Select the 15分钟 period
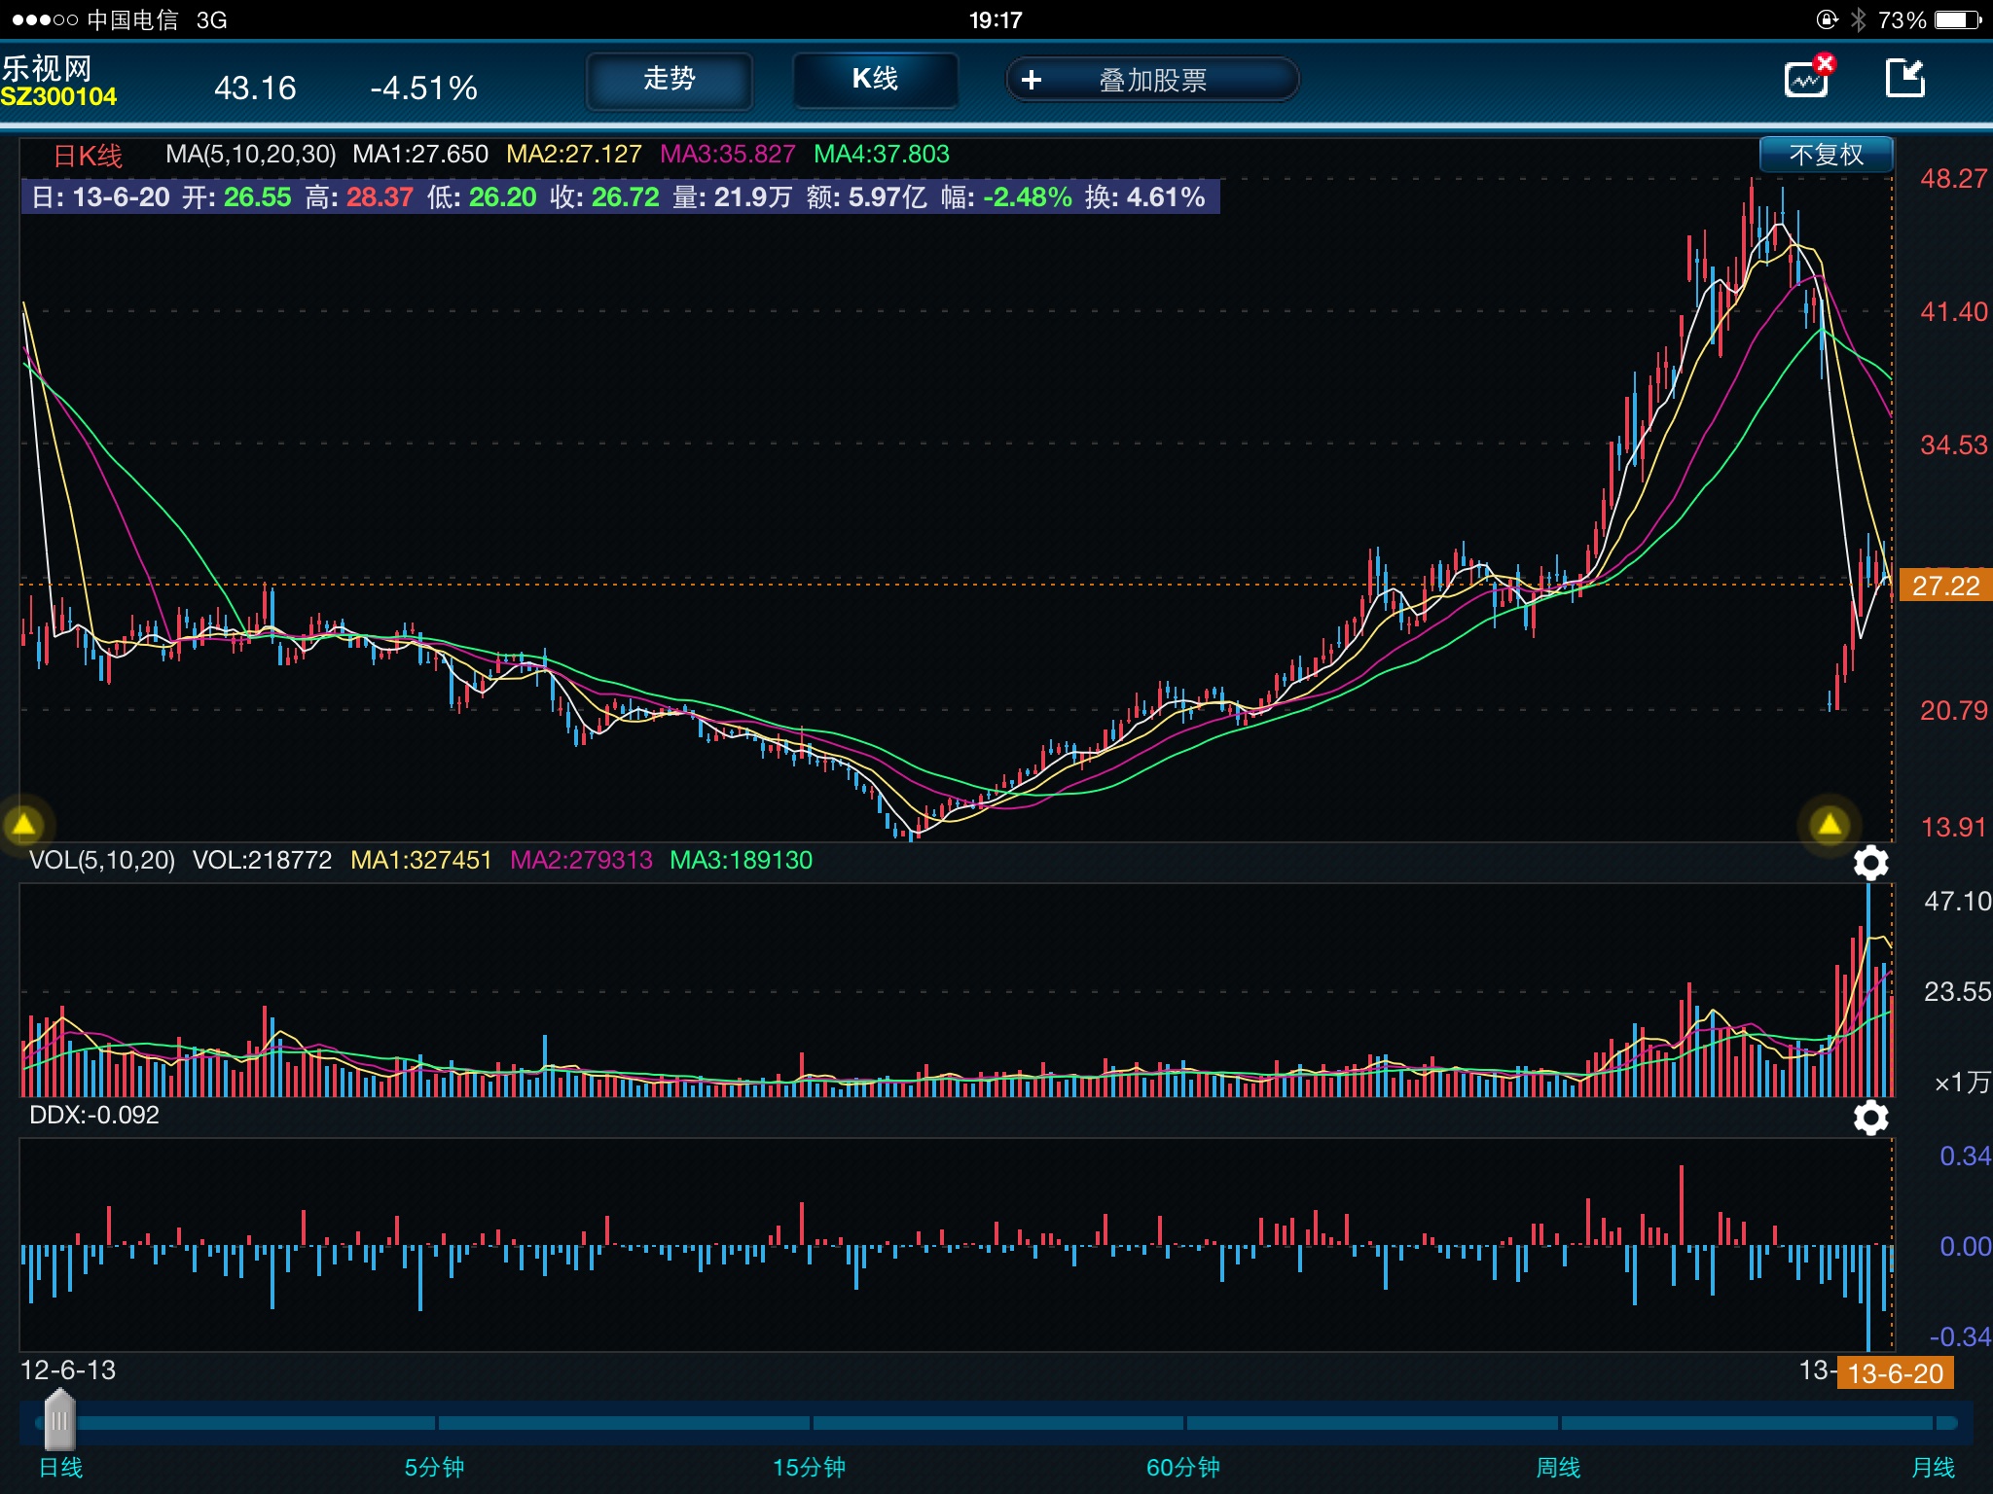Screen dimensions: 1993x1494 pyautogui.click(x=809, y=1467)
